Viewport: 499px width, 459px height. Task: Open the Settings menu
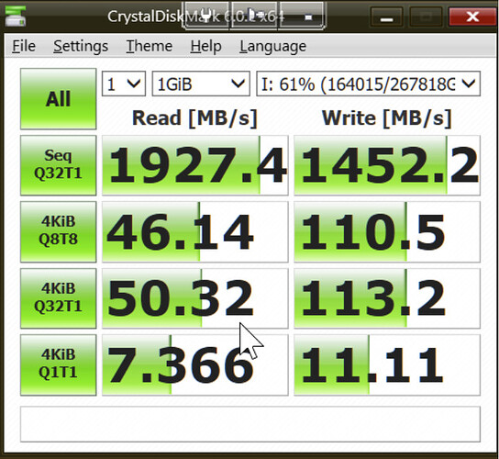pyautogui.click(x=81, y=47)
